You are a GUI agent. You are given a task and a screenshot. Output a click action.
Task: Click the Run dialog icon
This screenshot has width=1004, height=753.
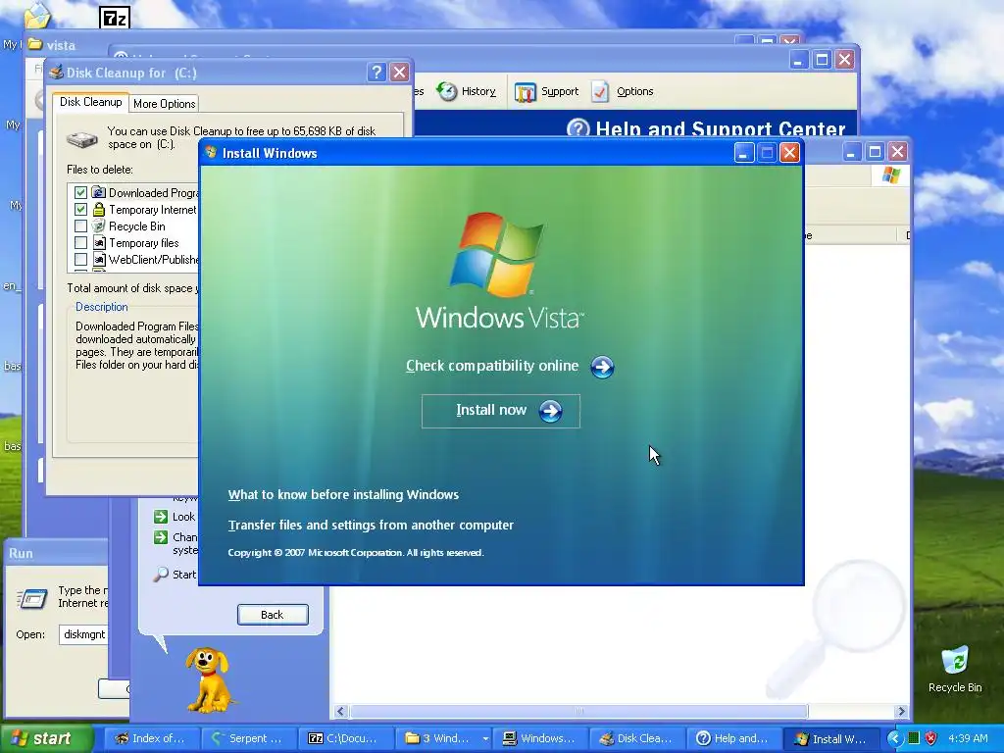[x=32, y=599]
